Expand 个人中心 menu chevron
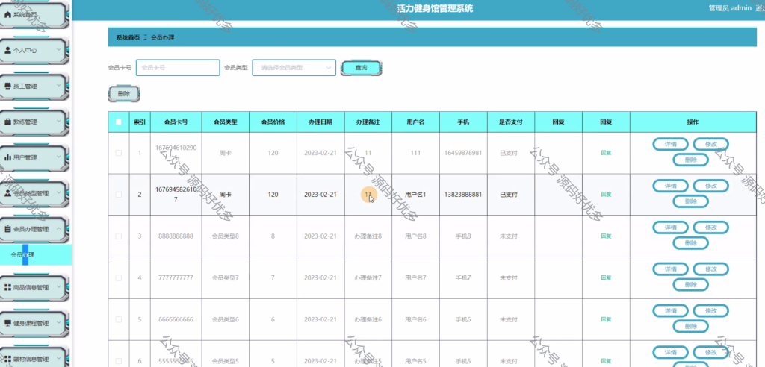This screenshot has width=765, height=367. click(x=58, y=50)
